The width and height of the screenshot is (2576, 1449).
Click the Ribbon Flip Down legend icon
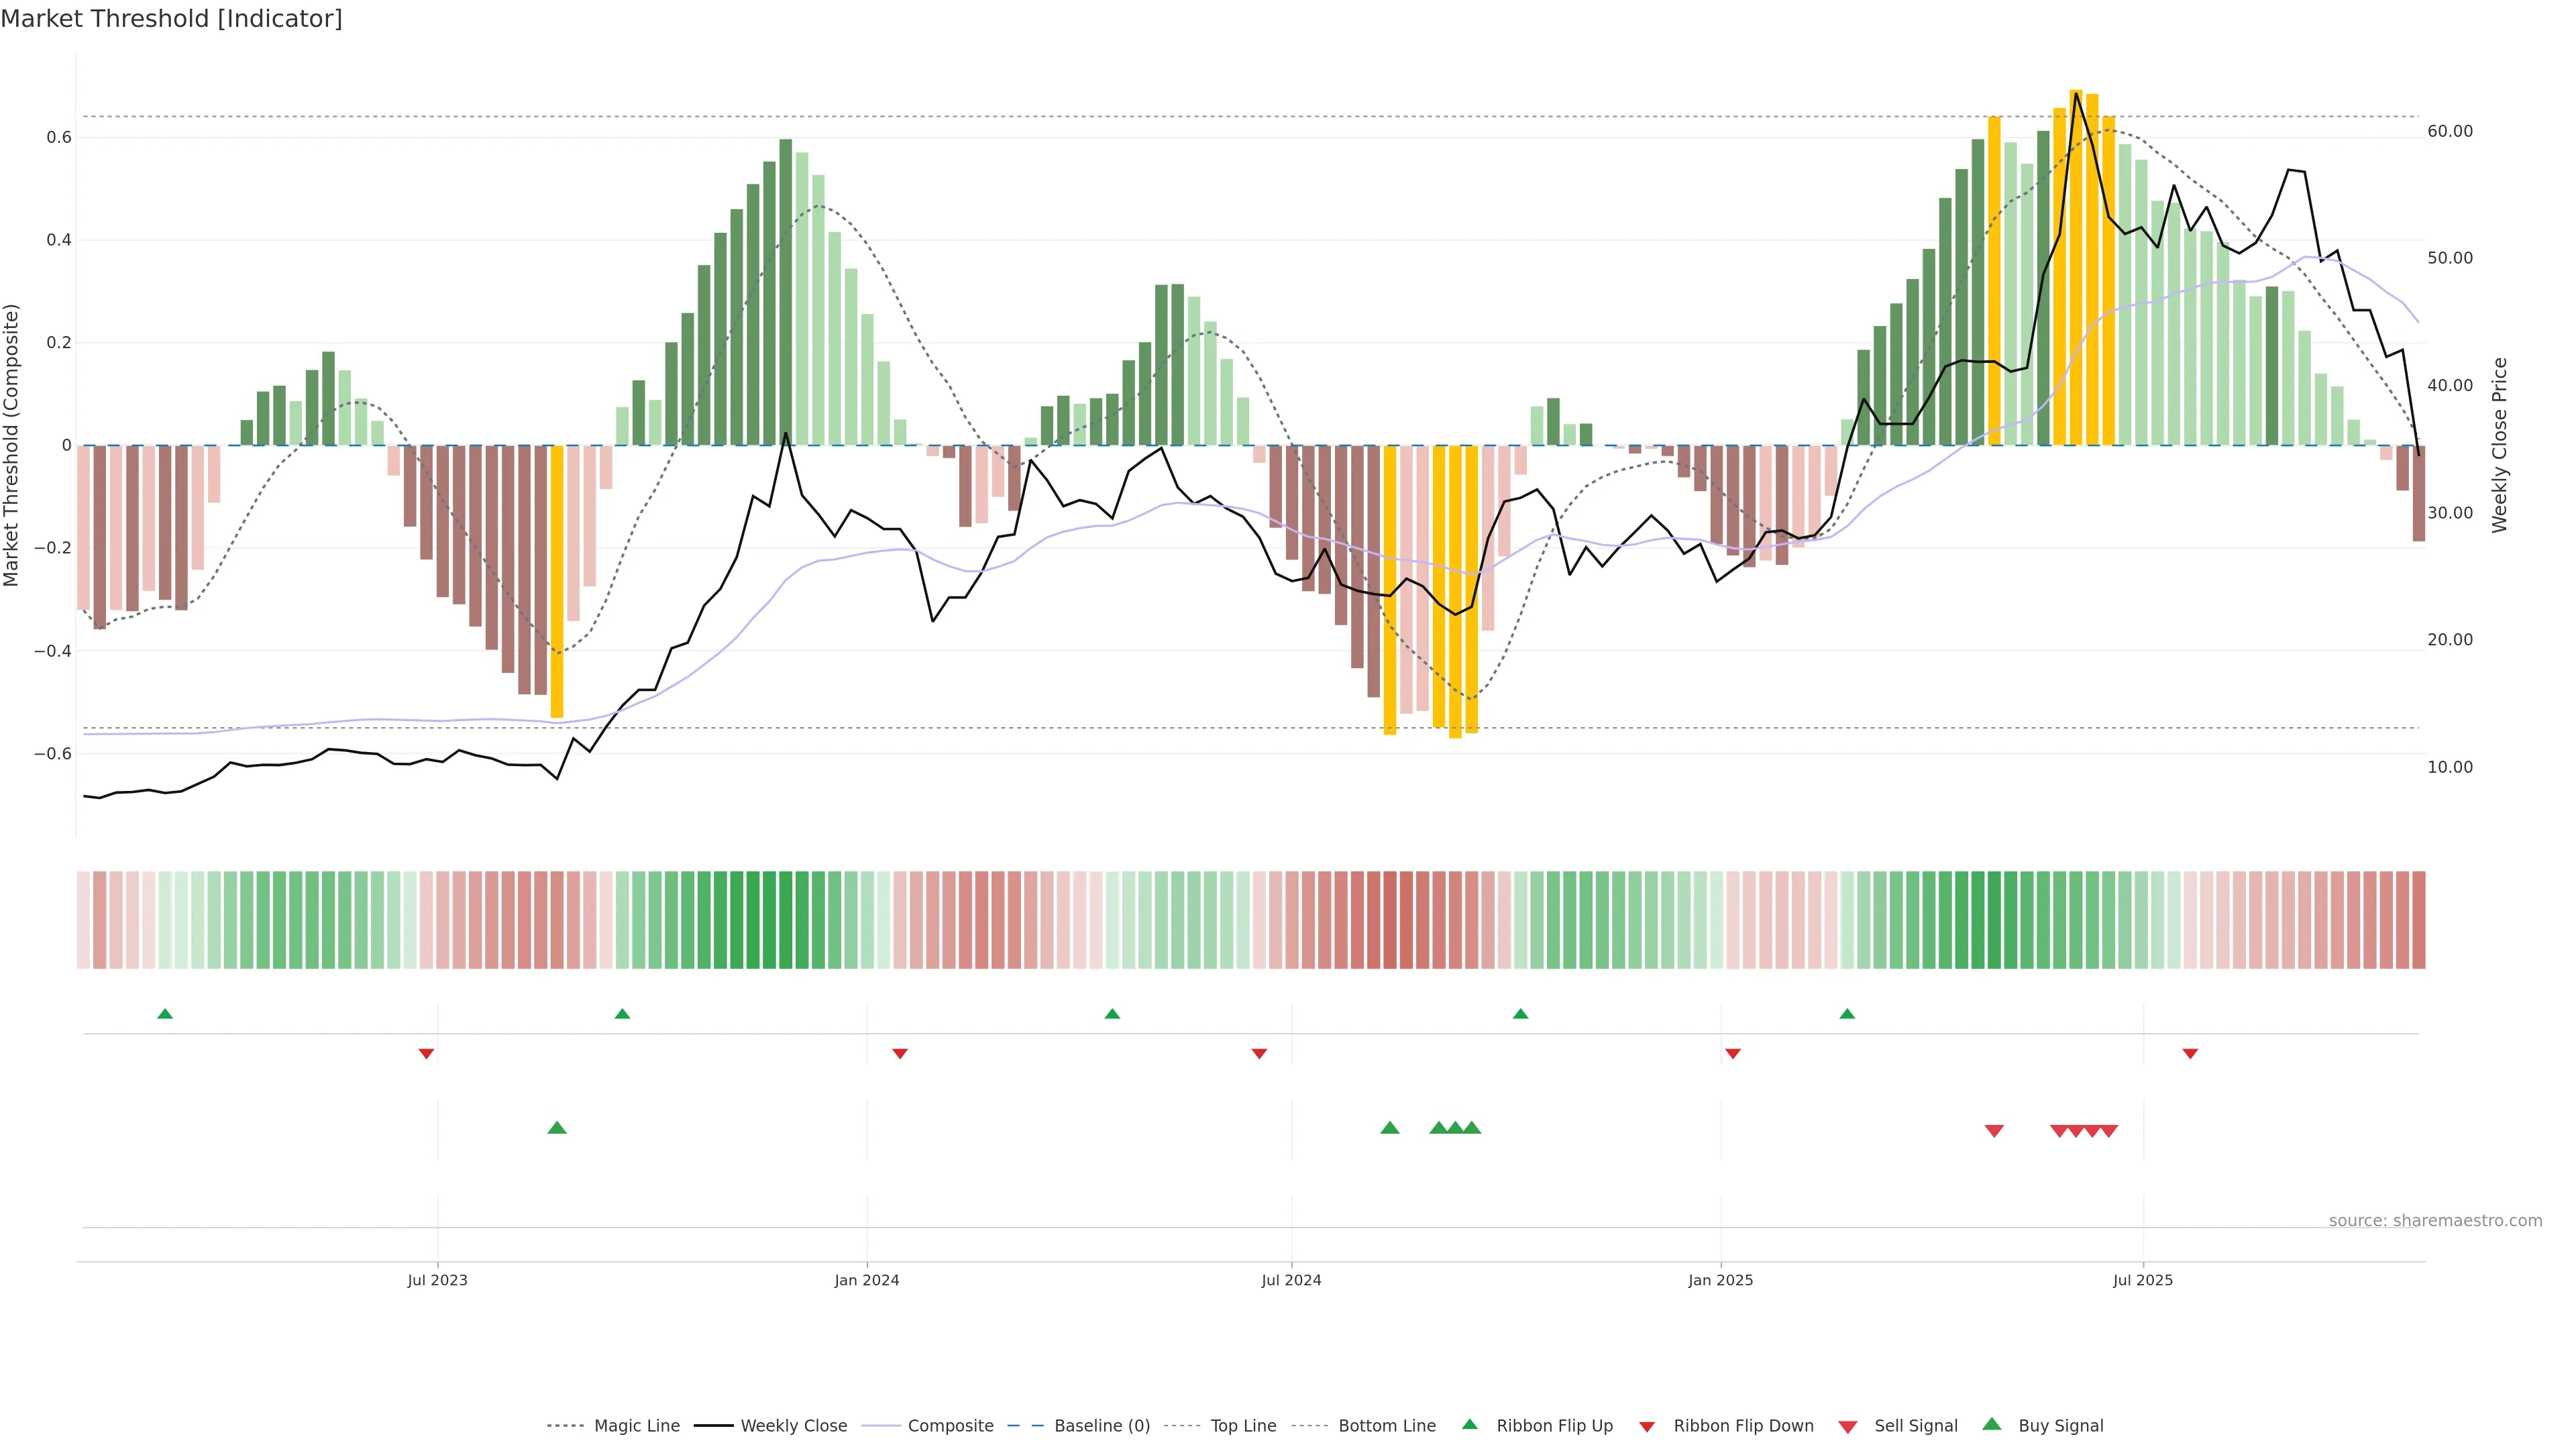click(1647, 1427)
